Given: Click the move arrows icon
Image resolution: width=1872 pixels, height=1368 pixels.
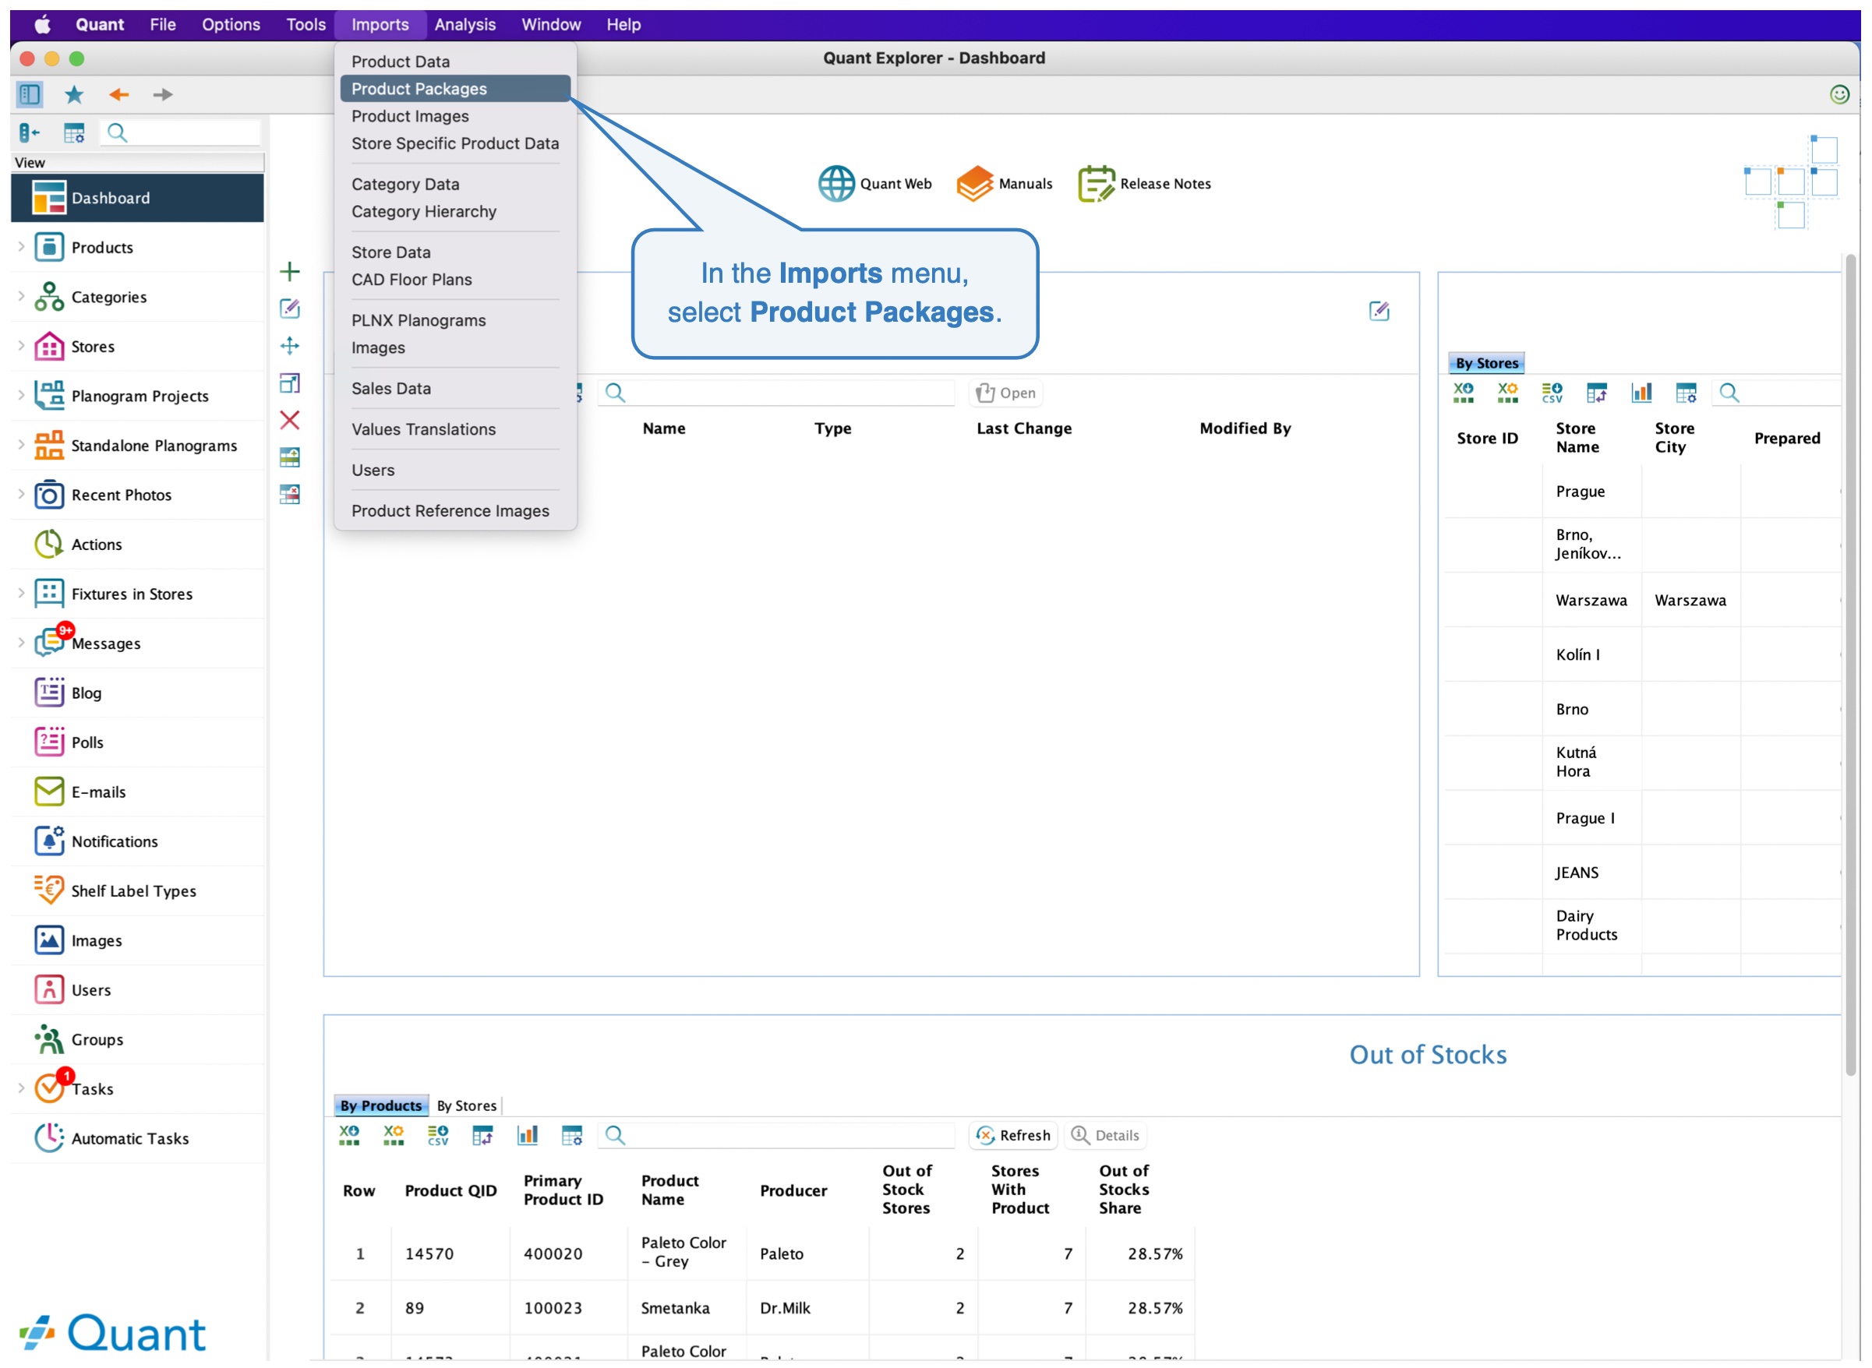Looking at the screenshot, I should click(290, 346).
